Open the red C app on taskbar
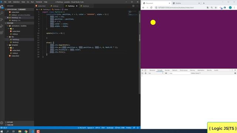Screen dimensions: 237x133 (x=38, y=132)
